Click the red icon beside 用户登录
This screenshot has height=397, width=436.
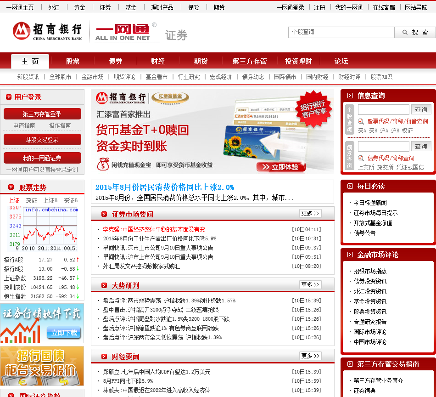[9, 97]
